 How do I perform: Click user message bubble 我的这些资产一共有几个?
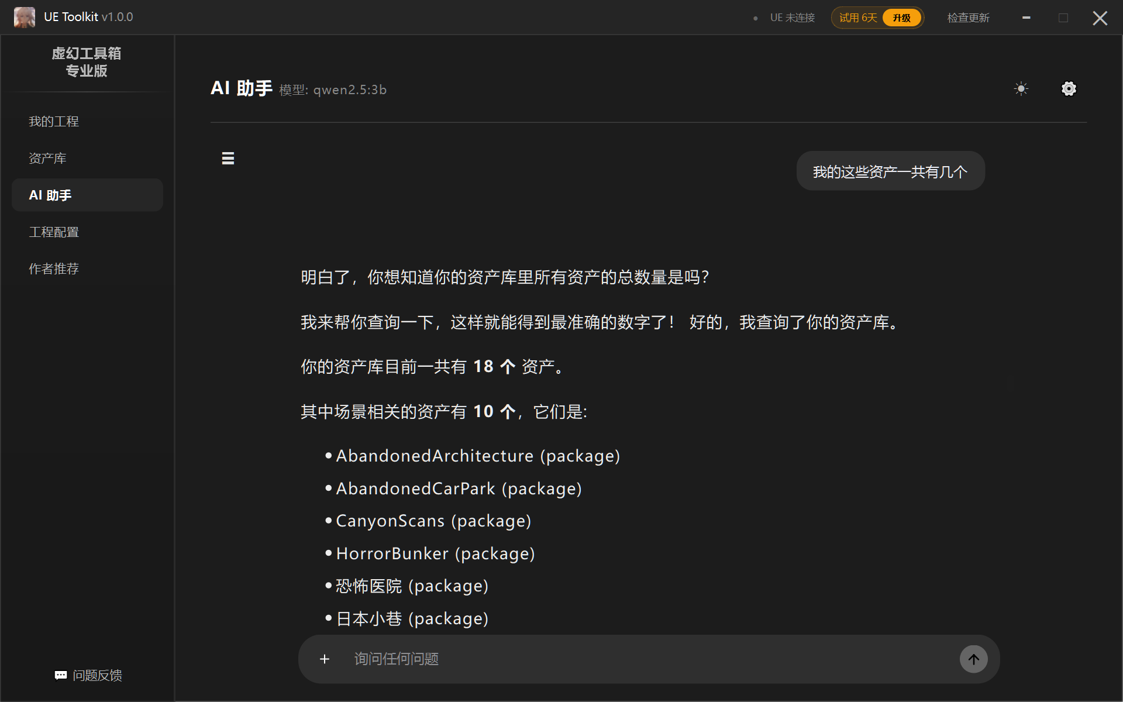(x=890, y=171)
